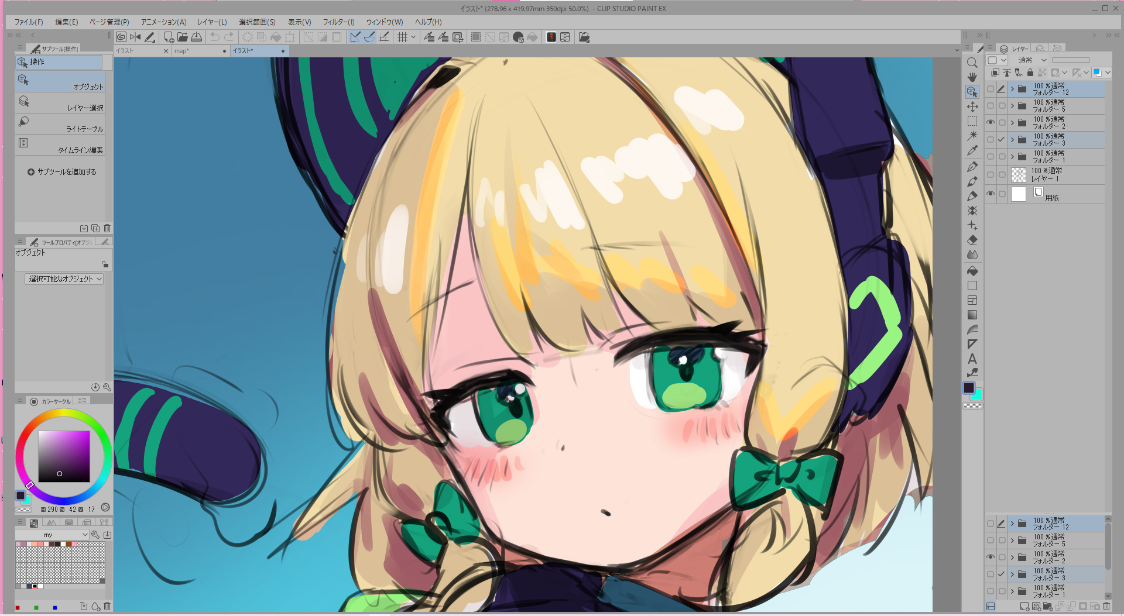This screenshot has height=616, width=1124.
Task: Hide the フォルダー 2 layer folder
Action: 991,123
